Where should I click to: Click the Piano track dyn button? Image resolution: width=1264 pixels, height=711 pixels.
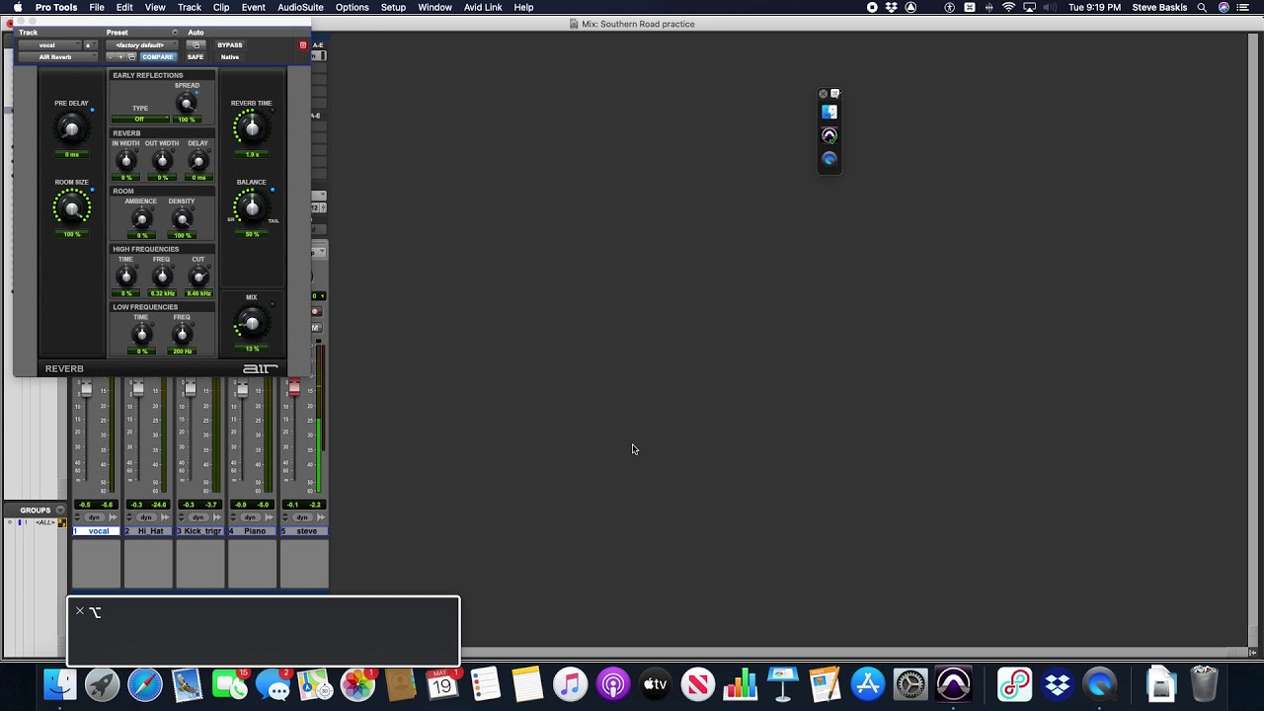[x=251, y=517]
